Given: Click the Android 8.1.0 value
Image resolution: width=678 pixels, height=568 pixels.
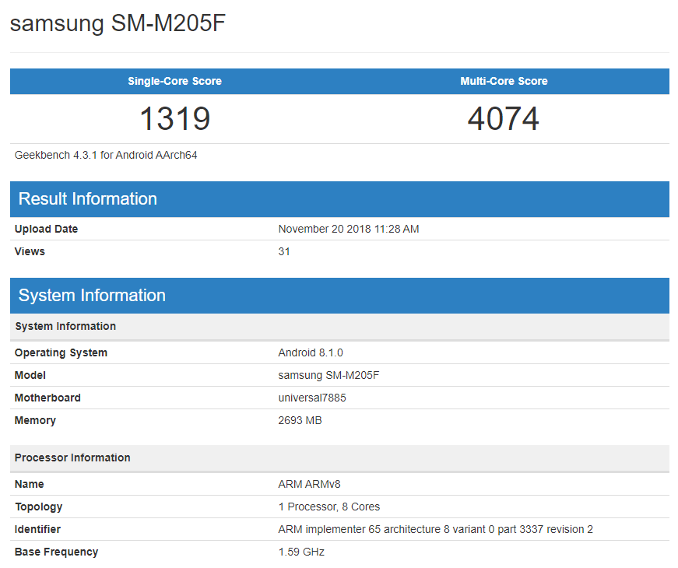Looking at the screenshot, I should pyautogui.click(x=311, y=352).
